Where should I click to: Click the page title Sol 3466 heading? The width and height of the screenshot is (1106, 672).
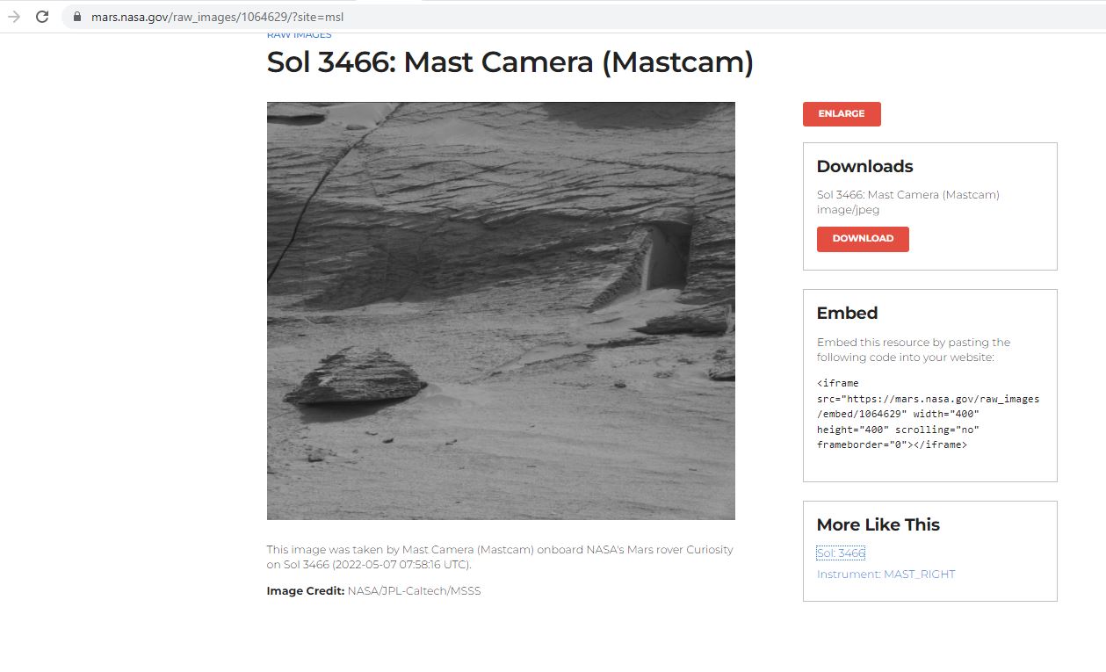point(510,62)
